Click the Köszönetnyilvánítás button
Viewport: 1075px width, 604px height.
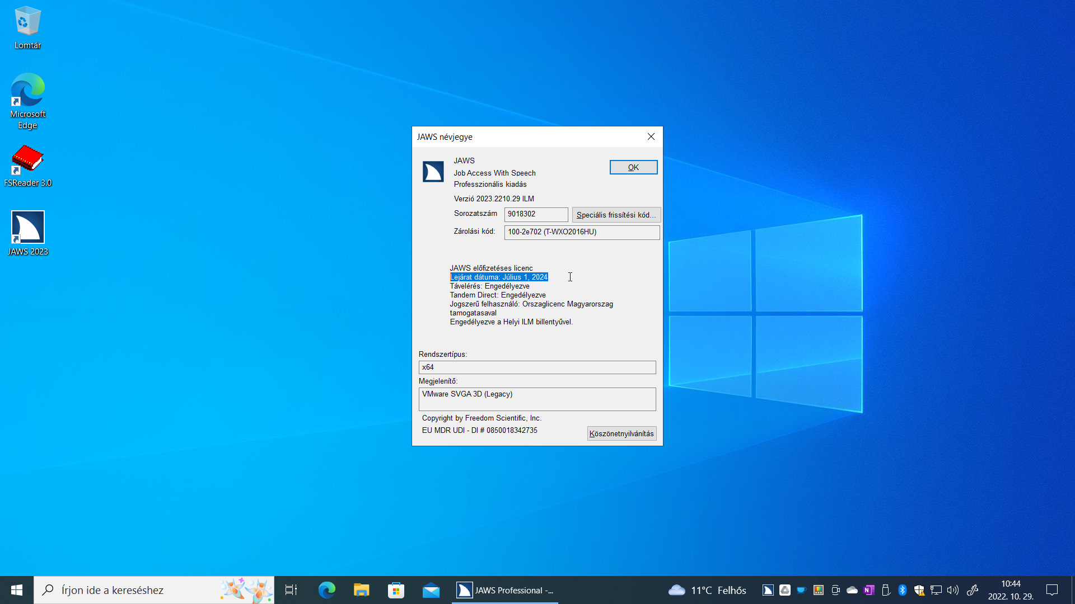[x=621, y=433]
